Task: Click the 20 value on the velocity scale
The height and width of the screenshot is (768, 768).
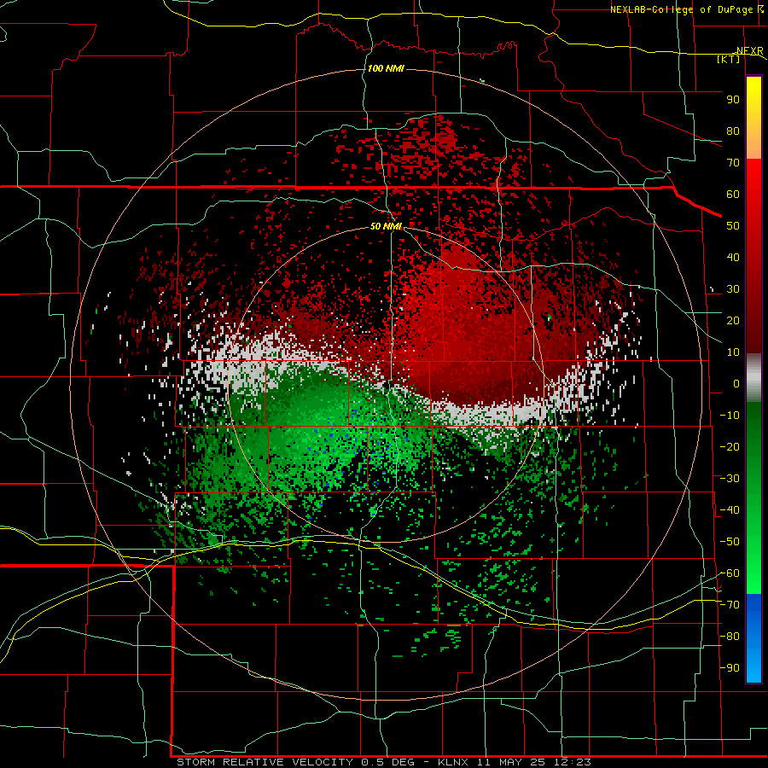Action: [x=733, y=321]
